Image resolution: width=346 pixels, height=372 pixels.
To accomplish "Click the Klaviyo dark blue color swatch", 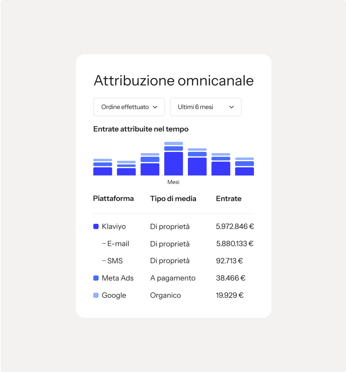I will (x=96, y=227).
